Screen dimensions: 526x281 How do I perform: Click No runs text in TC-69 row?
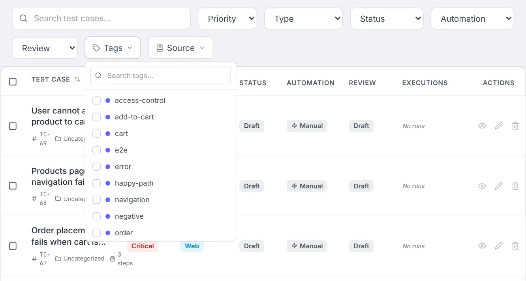413,126
